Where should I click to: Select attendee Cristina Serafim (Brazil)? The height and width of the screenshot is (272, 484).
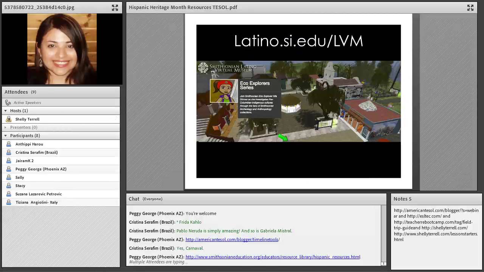(60, 152)
